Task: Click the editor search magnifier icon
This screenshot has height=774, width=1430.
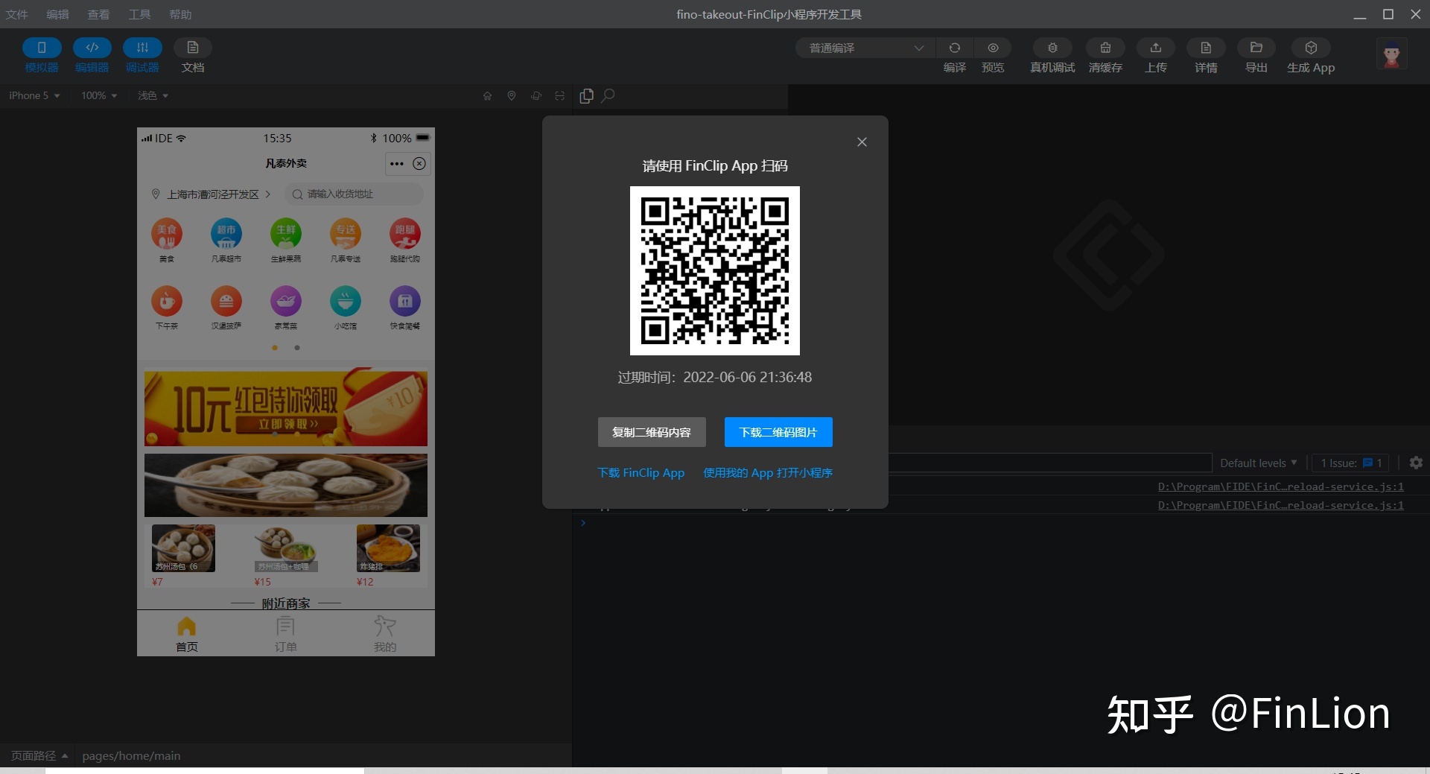Action: pyautogui.click(x=608, y=95)
